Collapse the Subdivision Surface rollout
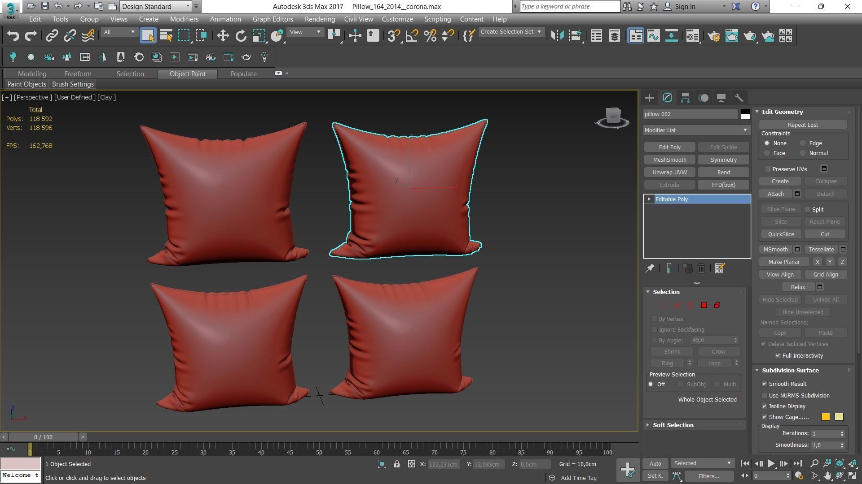Screen dimensions: 862x484 pos(789,371)
